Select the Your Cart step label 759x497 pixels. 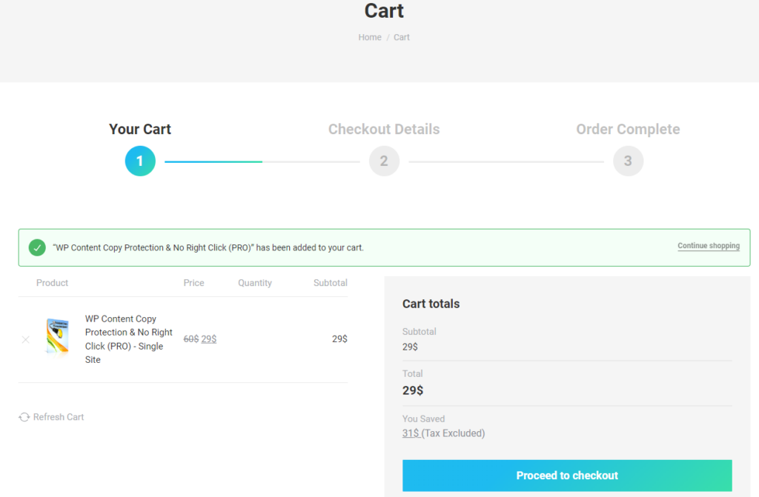point(140,129)
